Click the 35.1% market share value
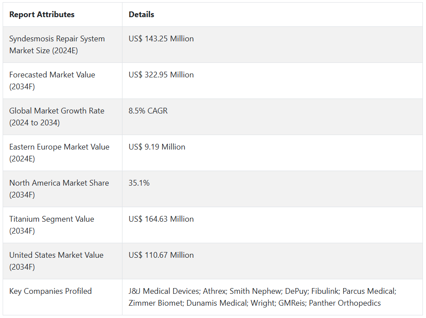Image resolution: width=426 pixels, height=318 pixels. point(139,183)
